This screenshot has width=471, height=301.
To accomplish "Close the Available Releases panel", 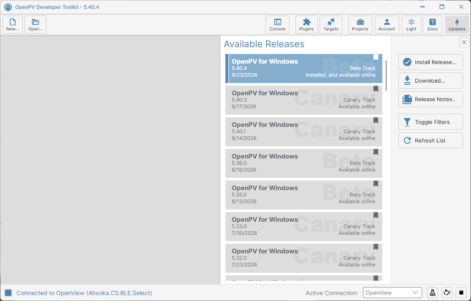I will point(464,42).
